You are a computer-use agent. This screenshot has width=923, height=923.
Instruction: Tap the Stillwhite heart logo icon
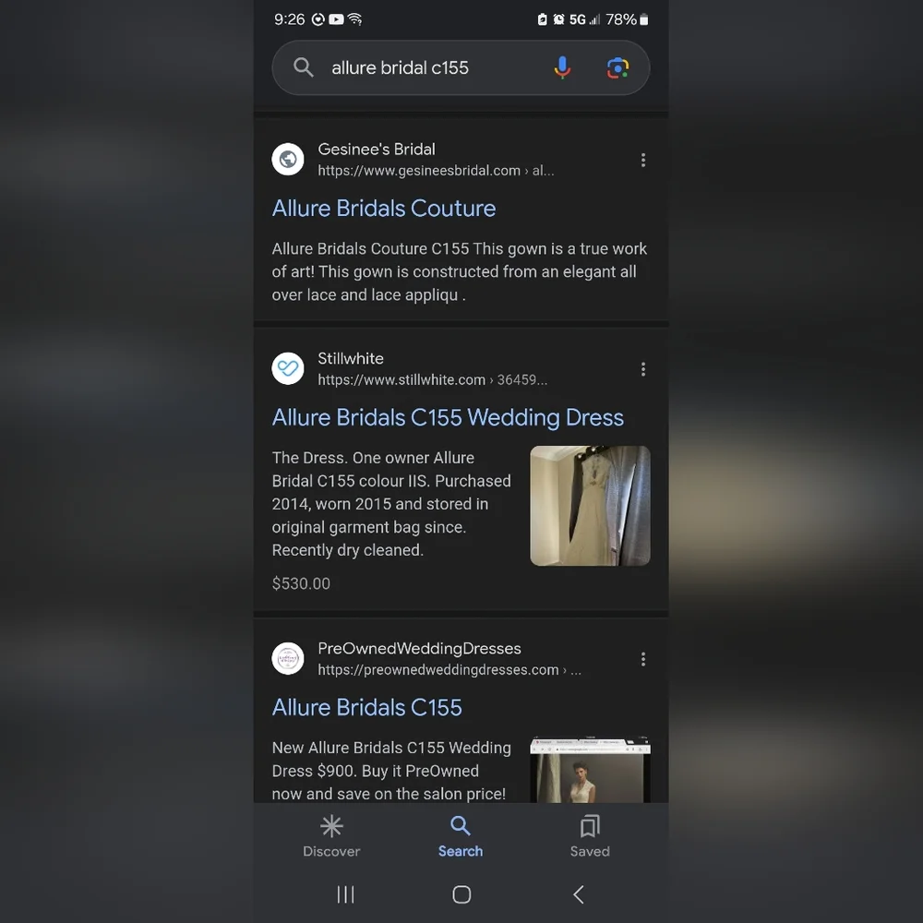click(288, 368)
